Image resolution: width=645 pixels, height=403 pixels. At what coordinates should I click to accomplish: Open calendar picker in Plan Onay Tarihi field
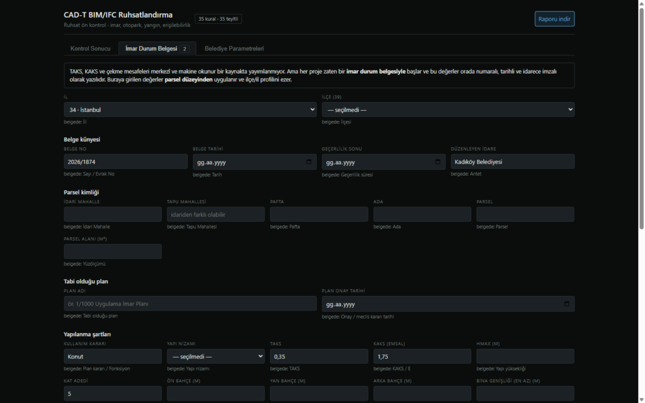[566, 304]
